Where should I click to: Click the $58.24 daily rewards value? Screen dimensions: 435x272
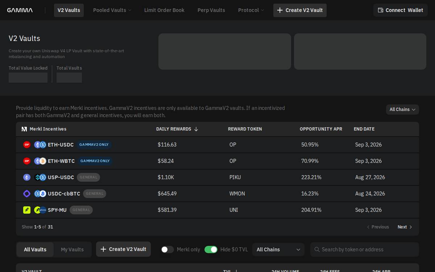[x=166, y=161]
